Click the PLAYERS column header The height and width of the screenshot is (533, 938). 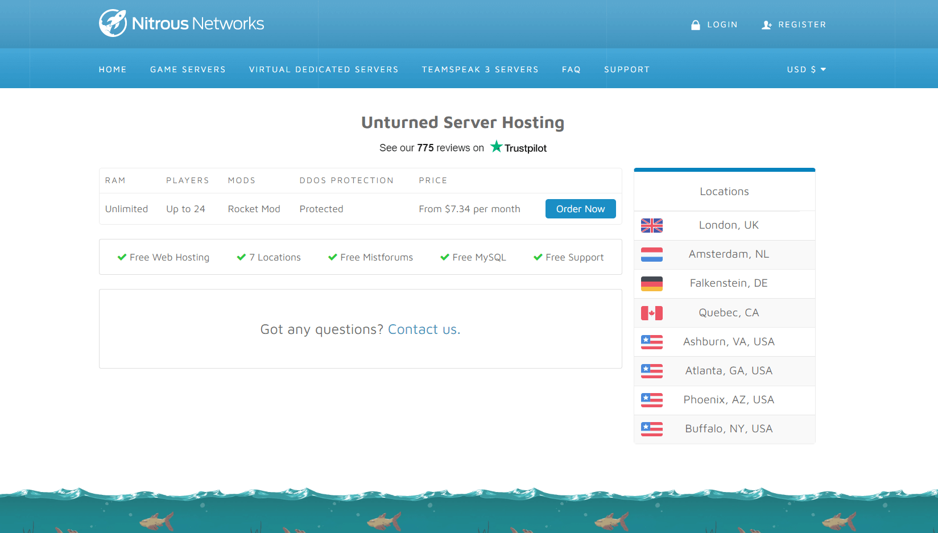(x=188, y=180)
